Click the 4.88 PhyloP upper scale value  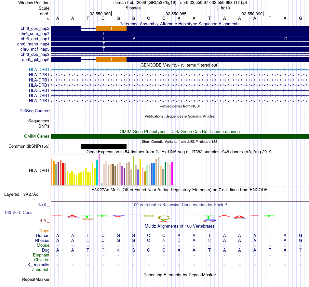point(42,205)
